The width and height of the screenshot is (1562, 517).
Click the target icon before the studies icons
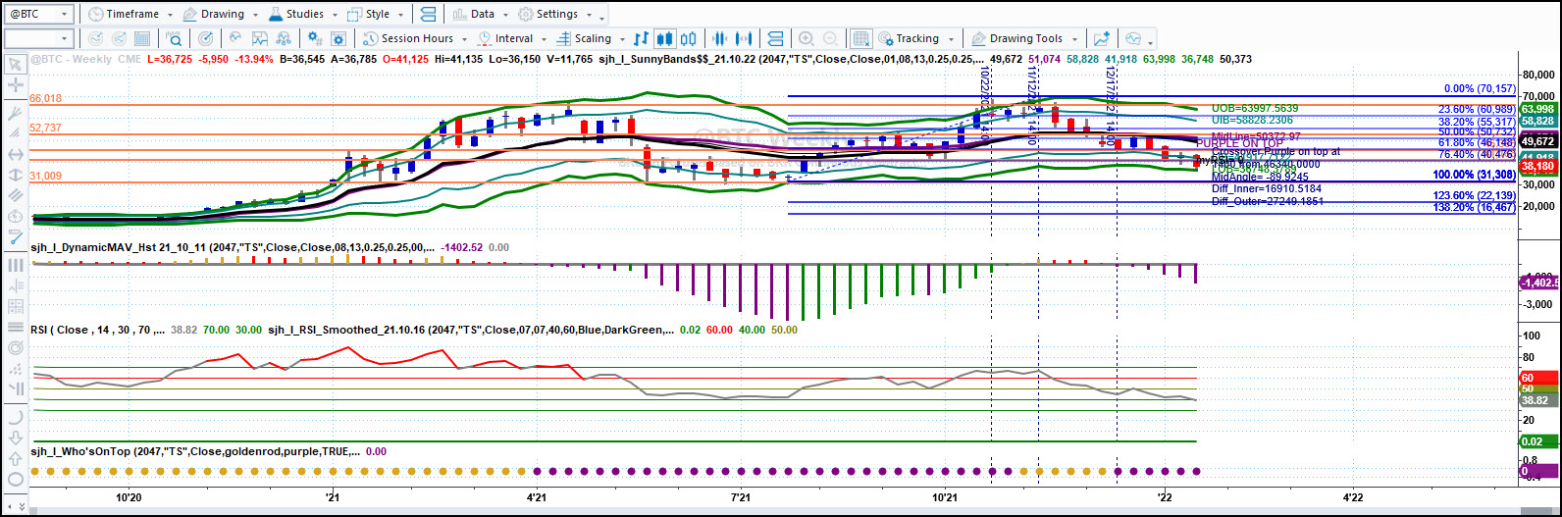click(206, 39)
